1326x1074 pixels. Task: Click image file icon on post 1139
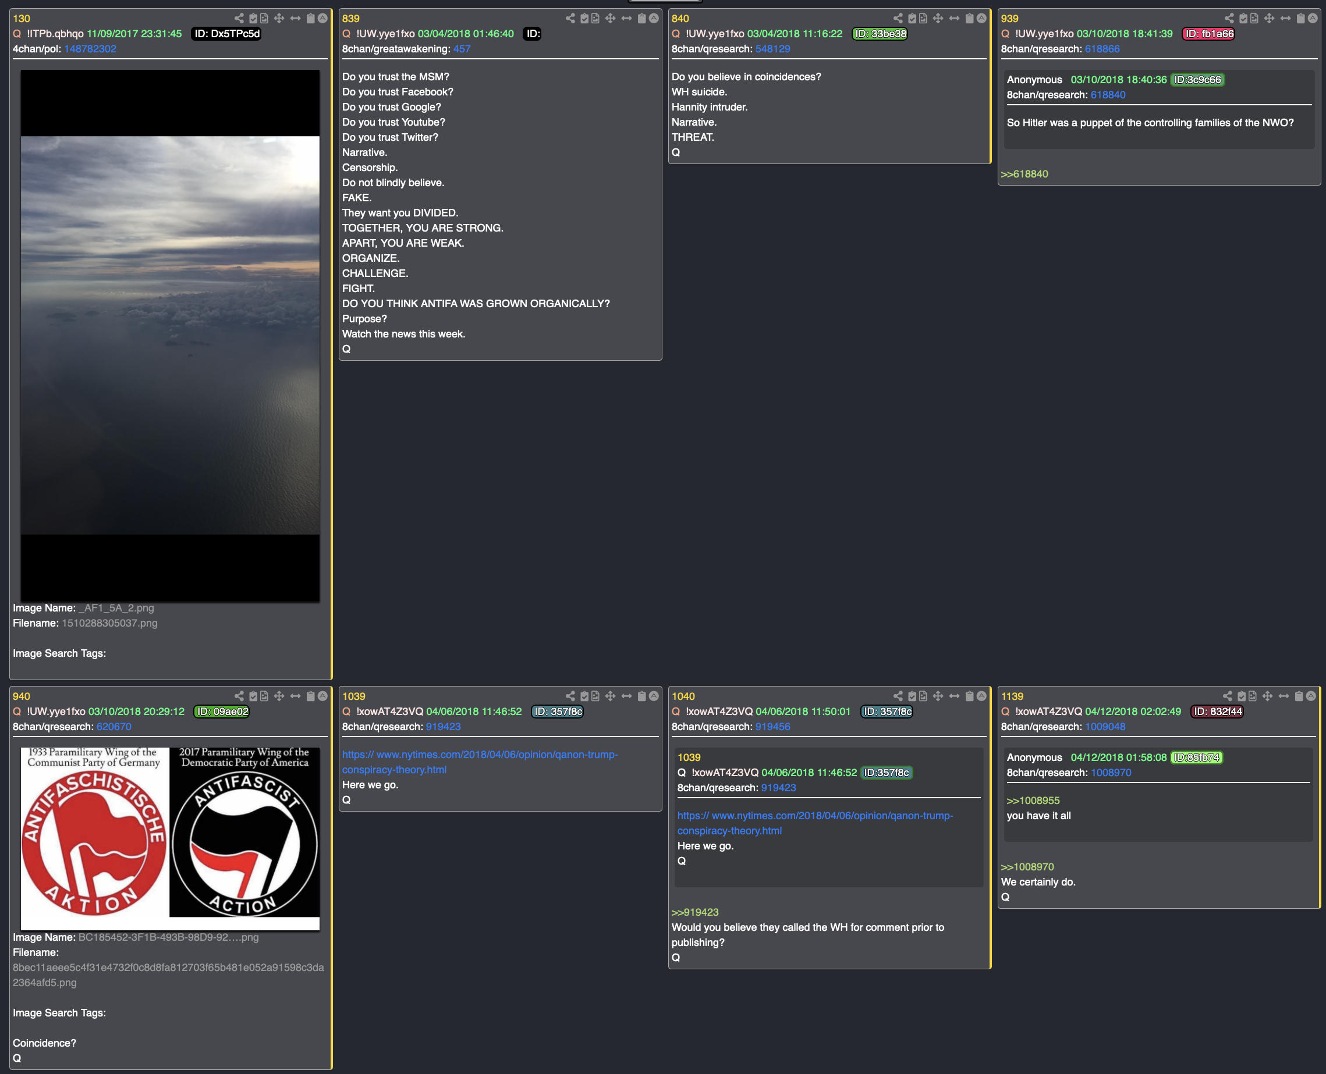point(1252,696)
